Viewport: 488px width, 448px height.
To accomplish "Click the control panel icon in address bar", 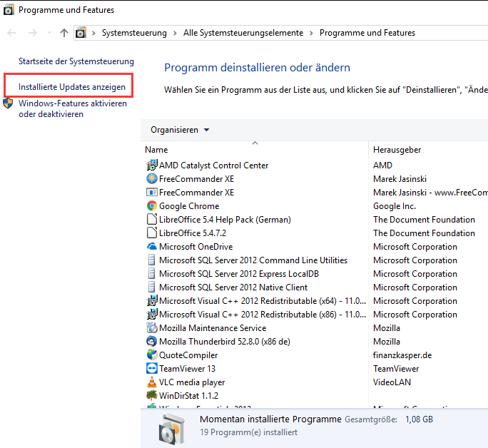I will (81, 33).
